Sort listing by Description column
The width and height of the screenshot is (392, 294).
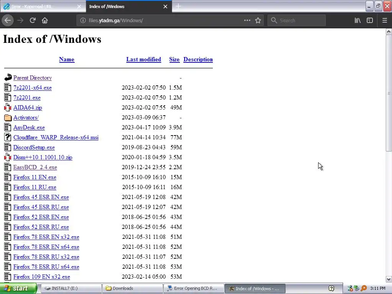click(198, 59)
